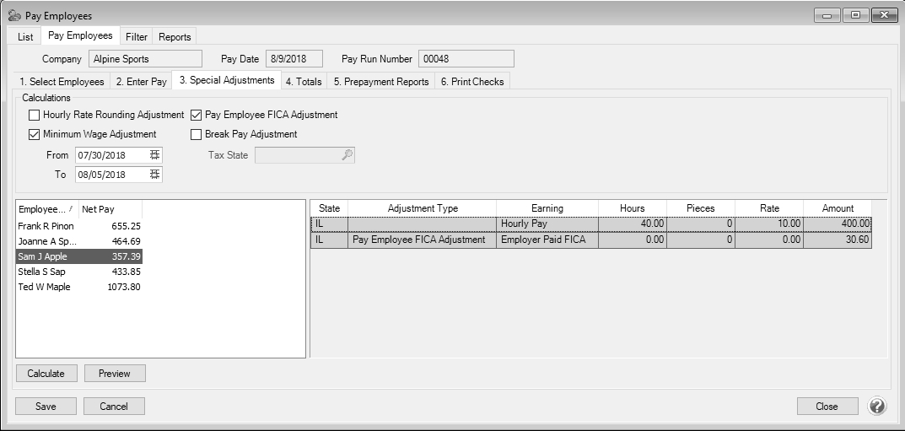905x431 pixels.
Task: Click the Tax State lookup magnifier icon
Action: click(347, 155)
